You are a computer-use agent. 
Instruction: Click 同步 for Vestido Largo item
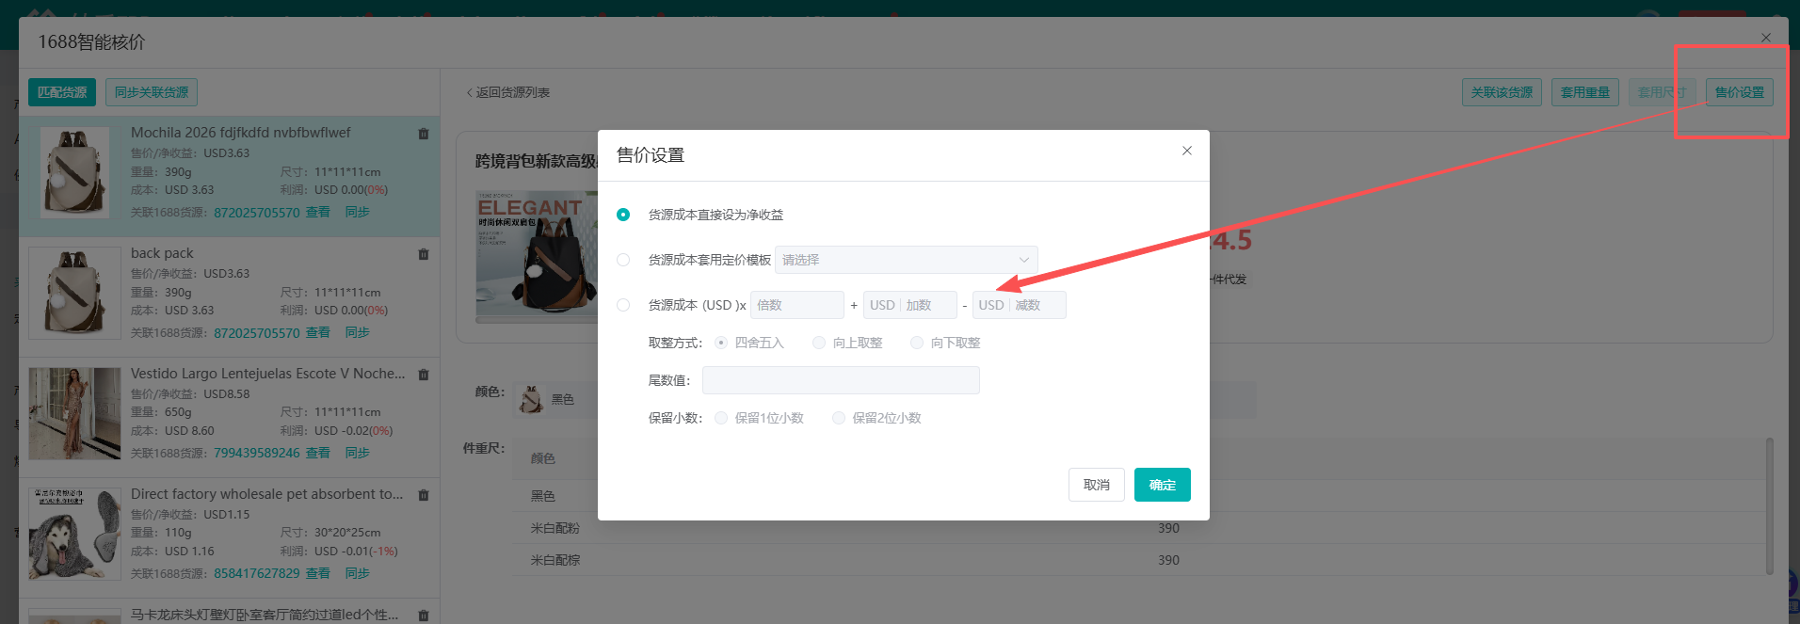click(x=358, y=454)
